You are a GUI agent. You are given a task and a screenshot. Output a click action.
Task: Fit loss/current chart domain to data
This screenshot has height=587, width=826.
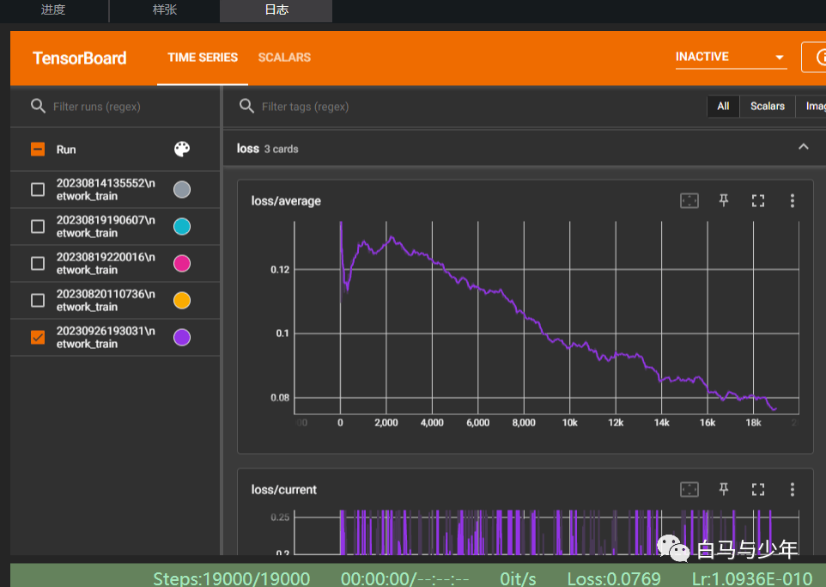tap(689, 489)
